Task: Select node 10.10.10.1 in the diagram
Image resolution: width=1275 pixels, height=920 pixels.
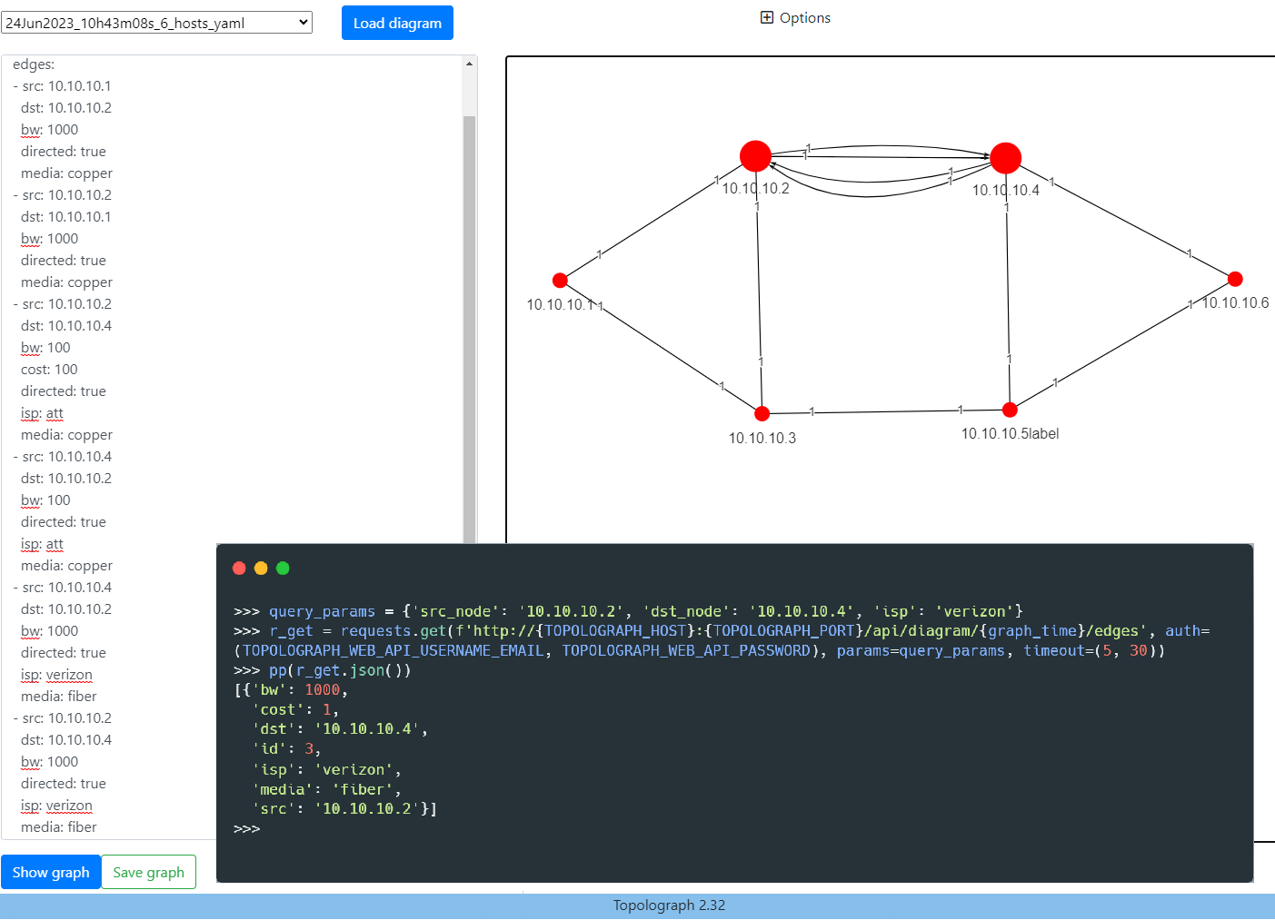Action: pos(560,280)
